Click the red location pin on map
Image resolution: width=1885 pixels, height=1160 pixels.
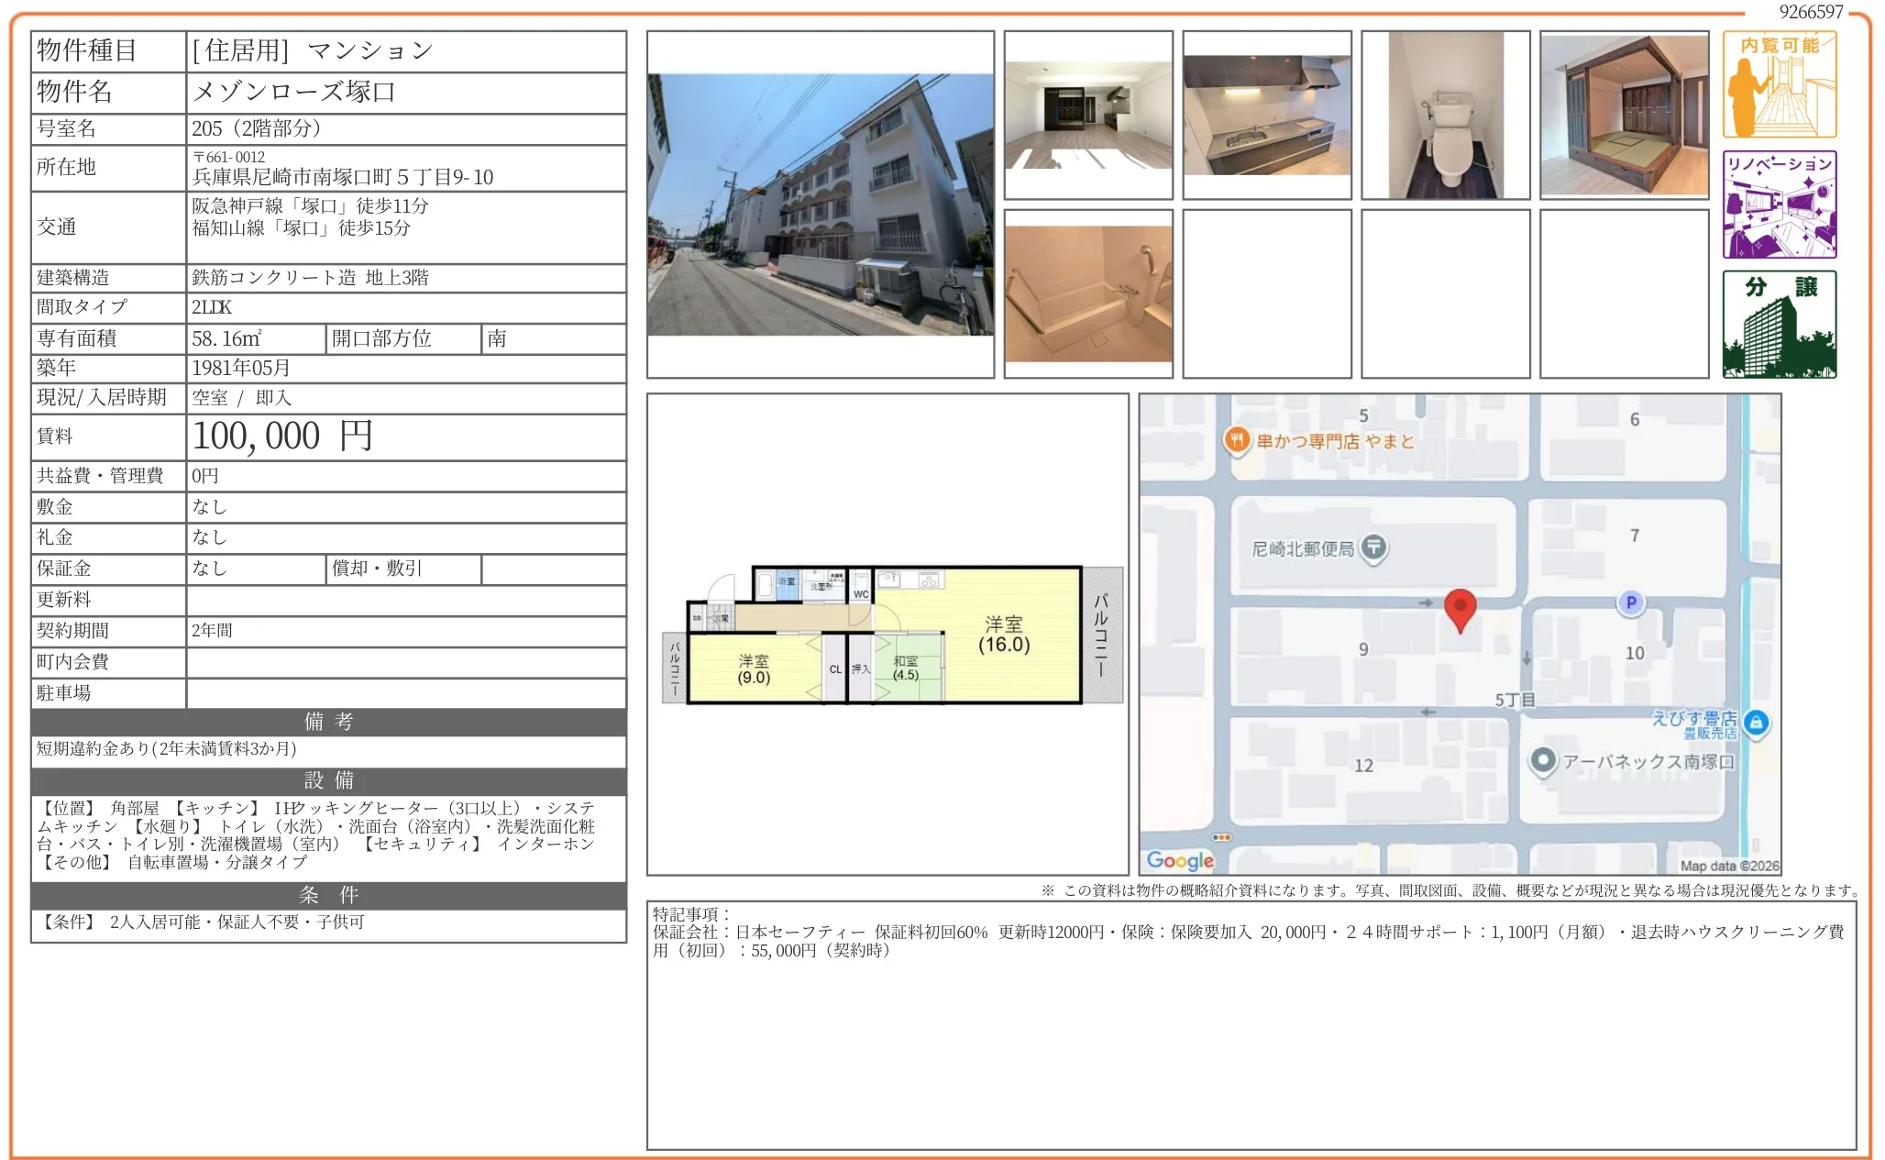1460,607
